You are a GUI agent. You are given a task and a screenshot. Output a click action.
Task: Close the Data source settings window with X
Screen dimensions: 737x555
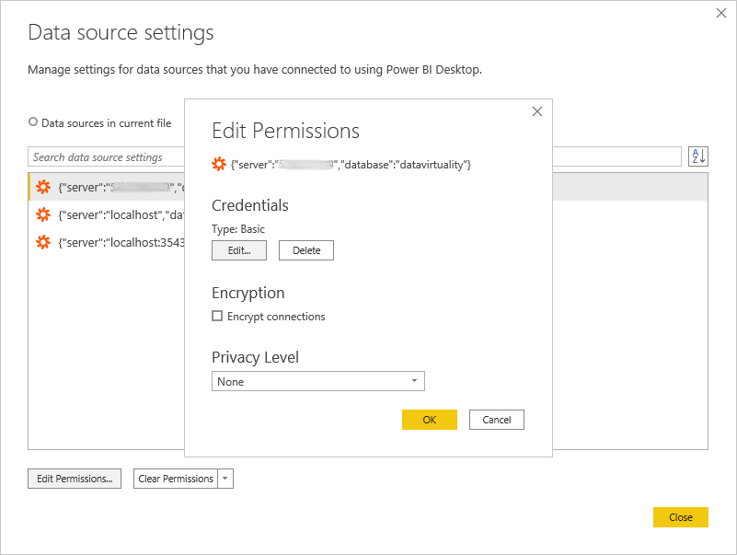721,14
